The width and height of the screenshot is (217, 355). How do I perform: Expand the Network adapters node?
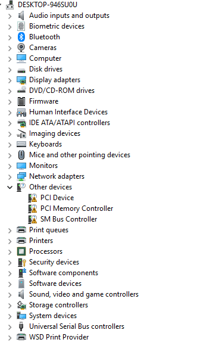coord(10,177)
